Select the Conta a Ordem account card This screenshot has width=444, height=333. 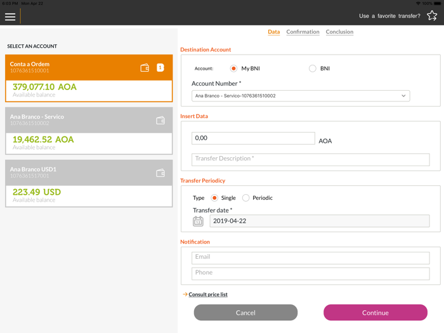[x=89, y=78]
